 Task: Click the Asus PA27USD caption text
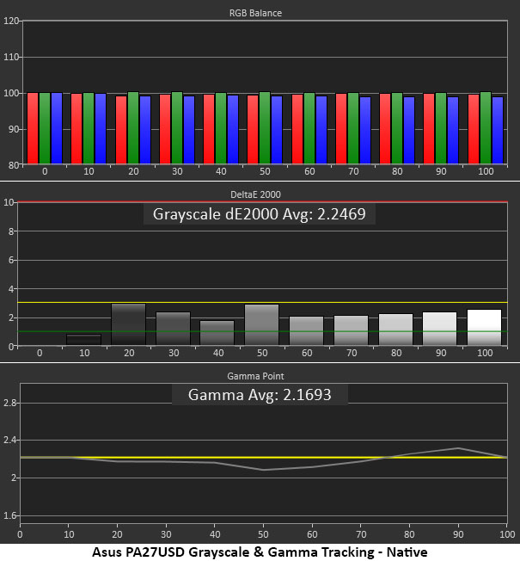(x=260, y=552)
